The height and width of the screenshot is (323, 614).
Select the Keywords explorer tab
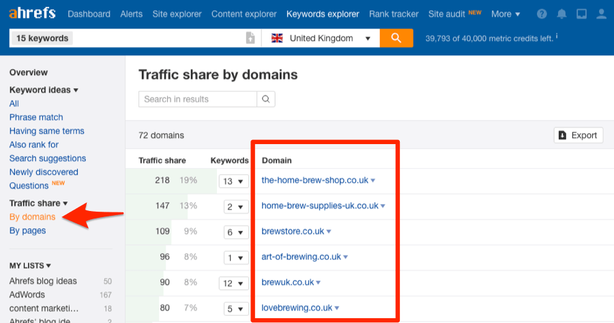(x=323, y=14)
